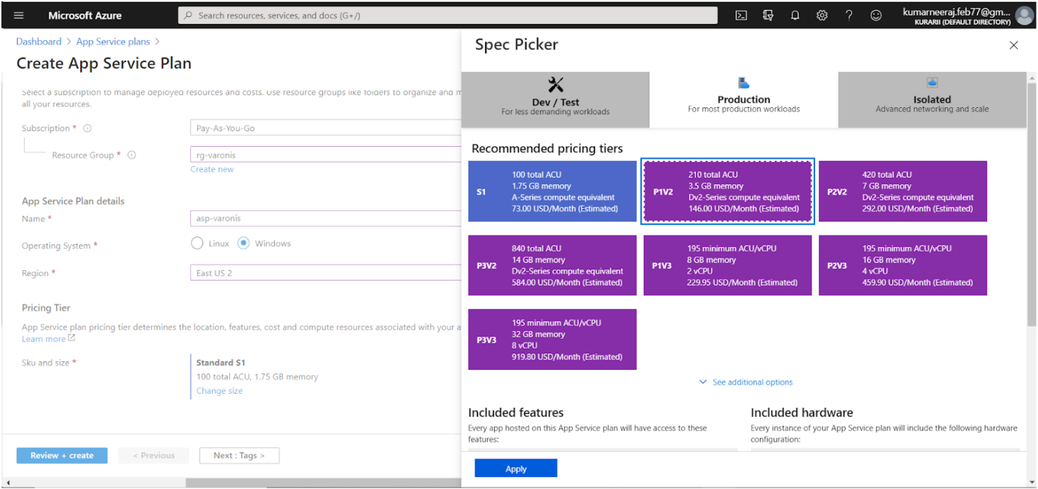This screenshot has height=489, width=1038.
Task: Select the S1 pricing tier card
Action: click(x=552, y=191)
